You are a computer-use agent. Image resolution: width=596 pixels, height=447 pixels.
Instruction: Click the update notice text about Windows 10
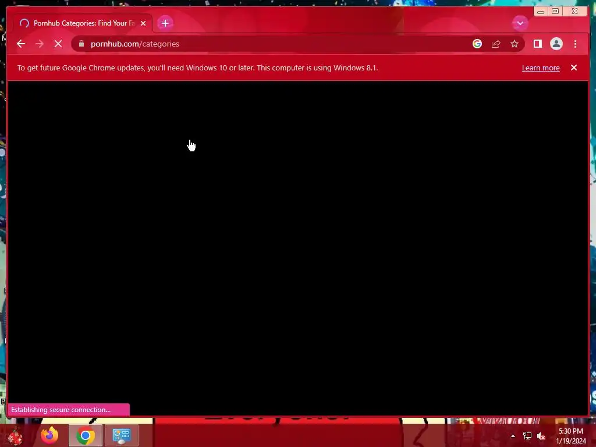(198, 68)
